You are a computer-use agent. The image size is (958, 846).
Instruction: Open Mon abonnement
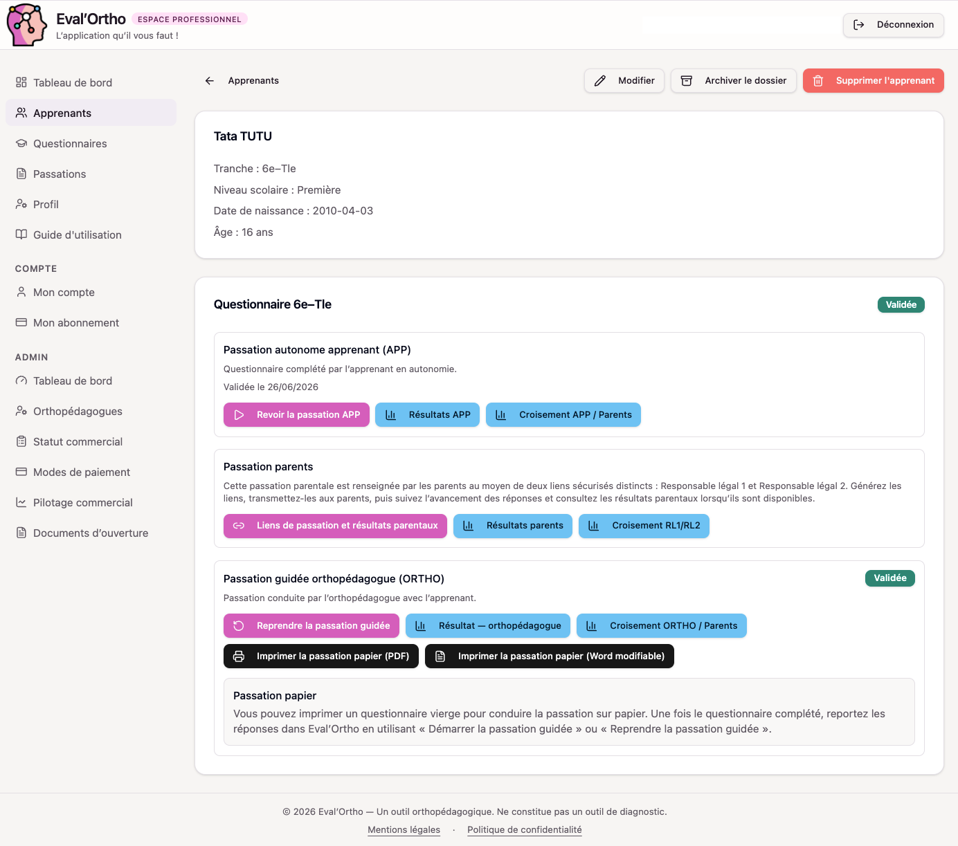[x=91, y=322]
